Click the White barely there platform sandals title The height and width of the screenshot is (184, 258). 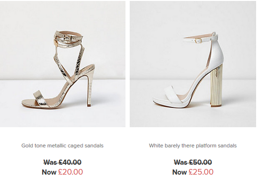[193, 146]
